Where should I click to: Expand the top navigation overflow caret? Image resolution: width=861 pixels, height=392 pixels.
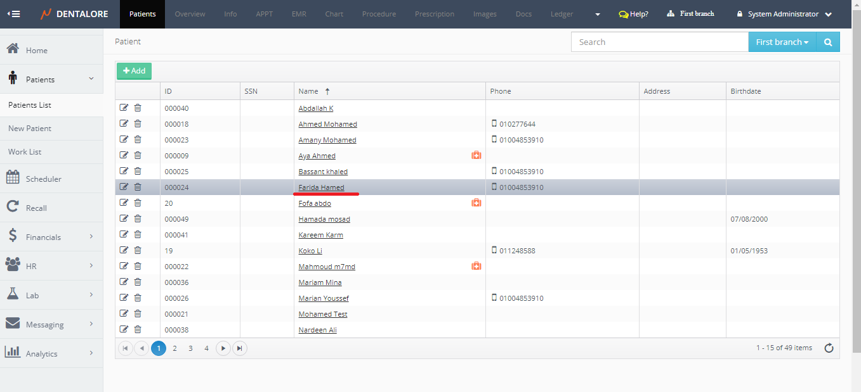click(x=597, y=14)
